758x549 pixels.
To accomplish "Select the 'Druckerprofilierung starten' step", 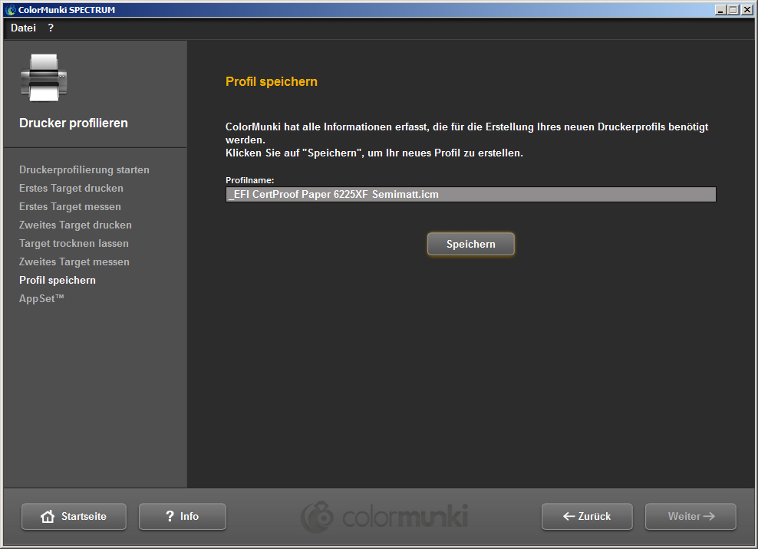I will point(84,169).
